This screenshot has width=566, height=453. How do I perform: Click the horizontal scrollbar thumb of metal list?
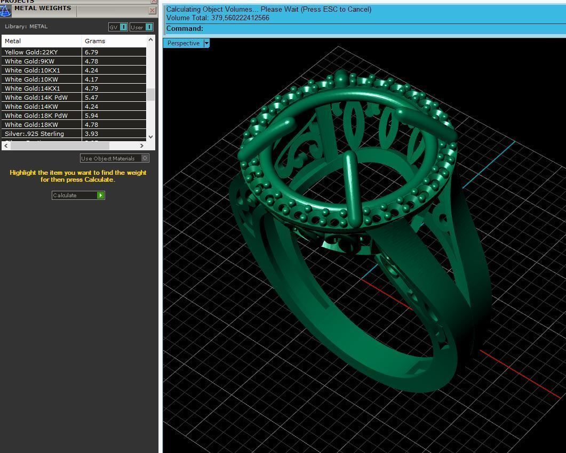[60, 145]
